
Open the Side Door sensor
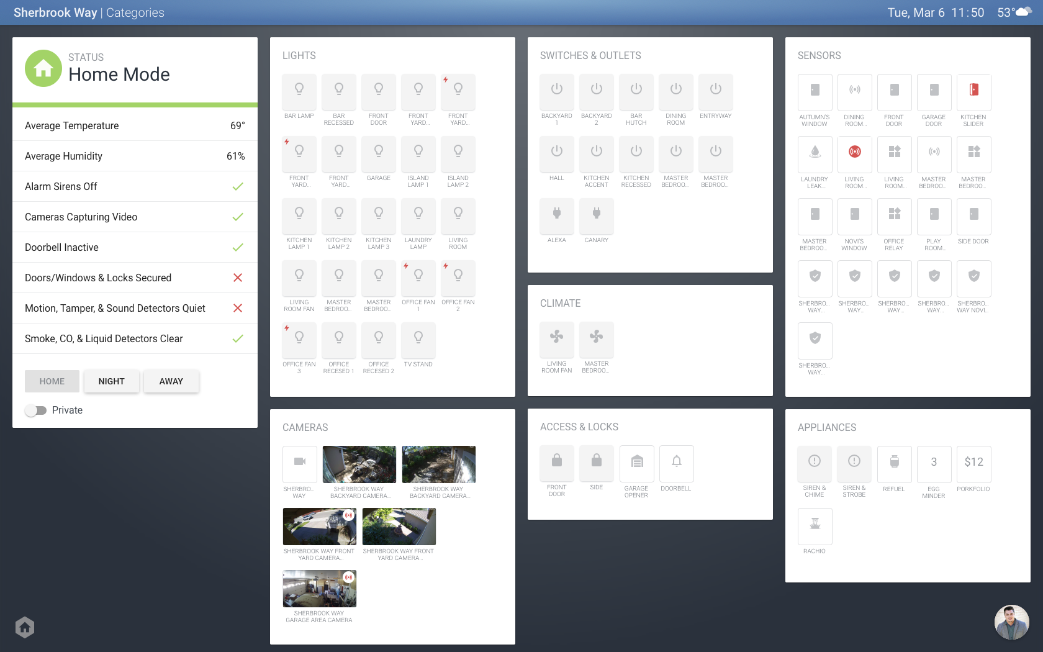tap(974, 217)
